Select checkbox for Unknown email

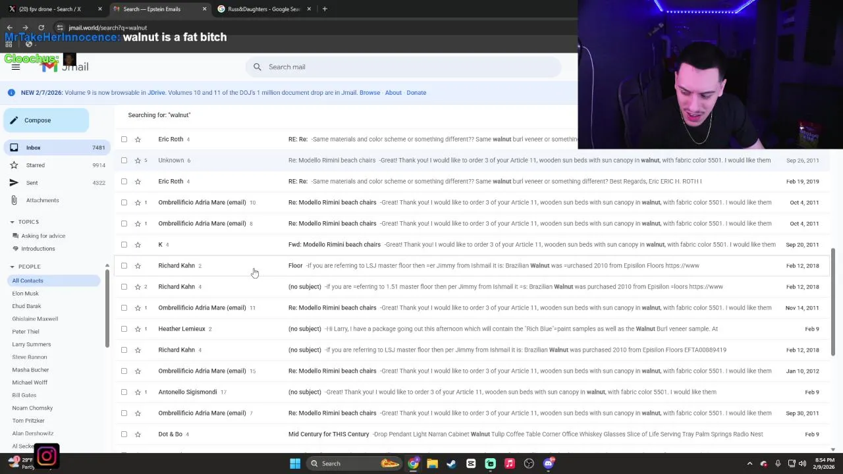pyautogui.click(x=124, y=160)
